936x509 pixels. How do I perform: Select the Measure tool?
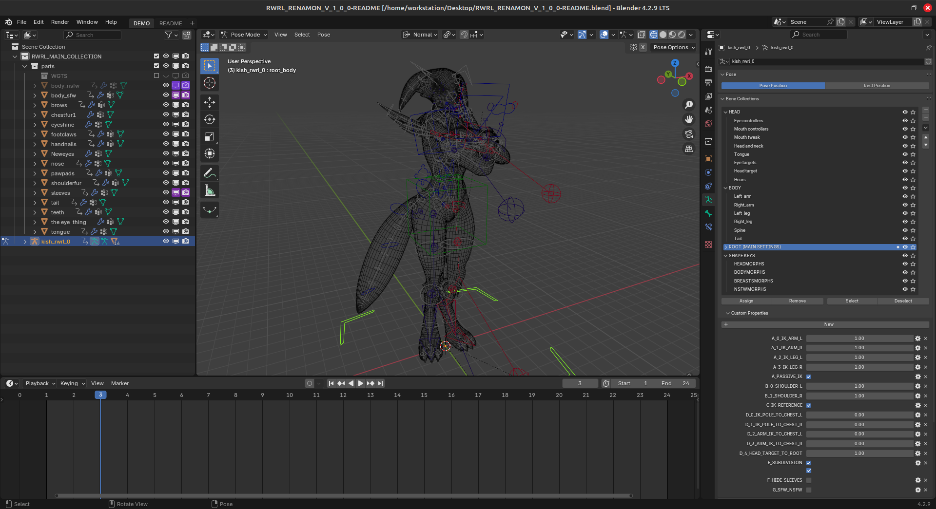click(210, 190)
